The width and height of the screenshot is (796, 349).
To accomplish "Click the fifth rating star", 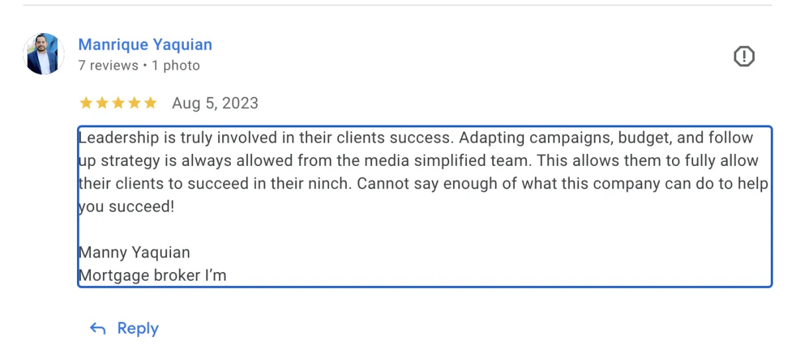I will click(x=151, y=103).
